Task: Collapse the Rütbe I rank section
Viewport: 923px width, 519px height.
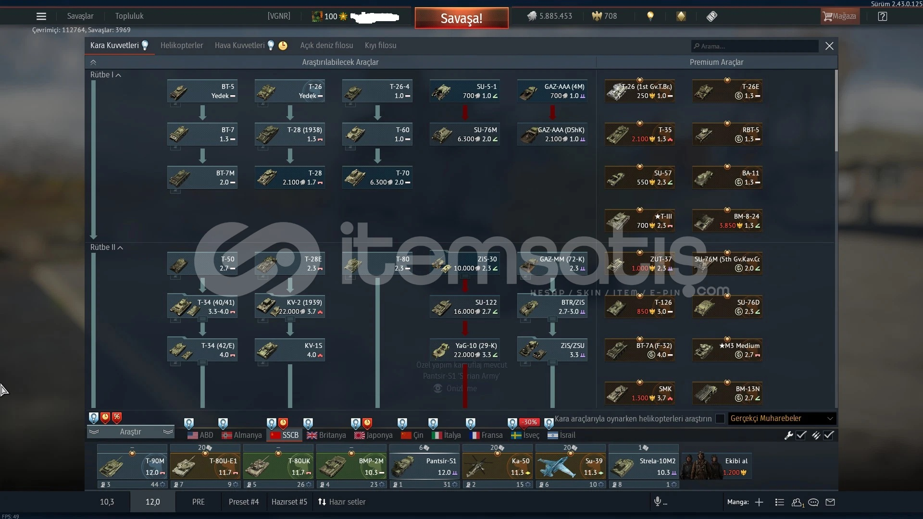Action: (105, 75)
